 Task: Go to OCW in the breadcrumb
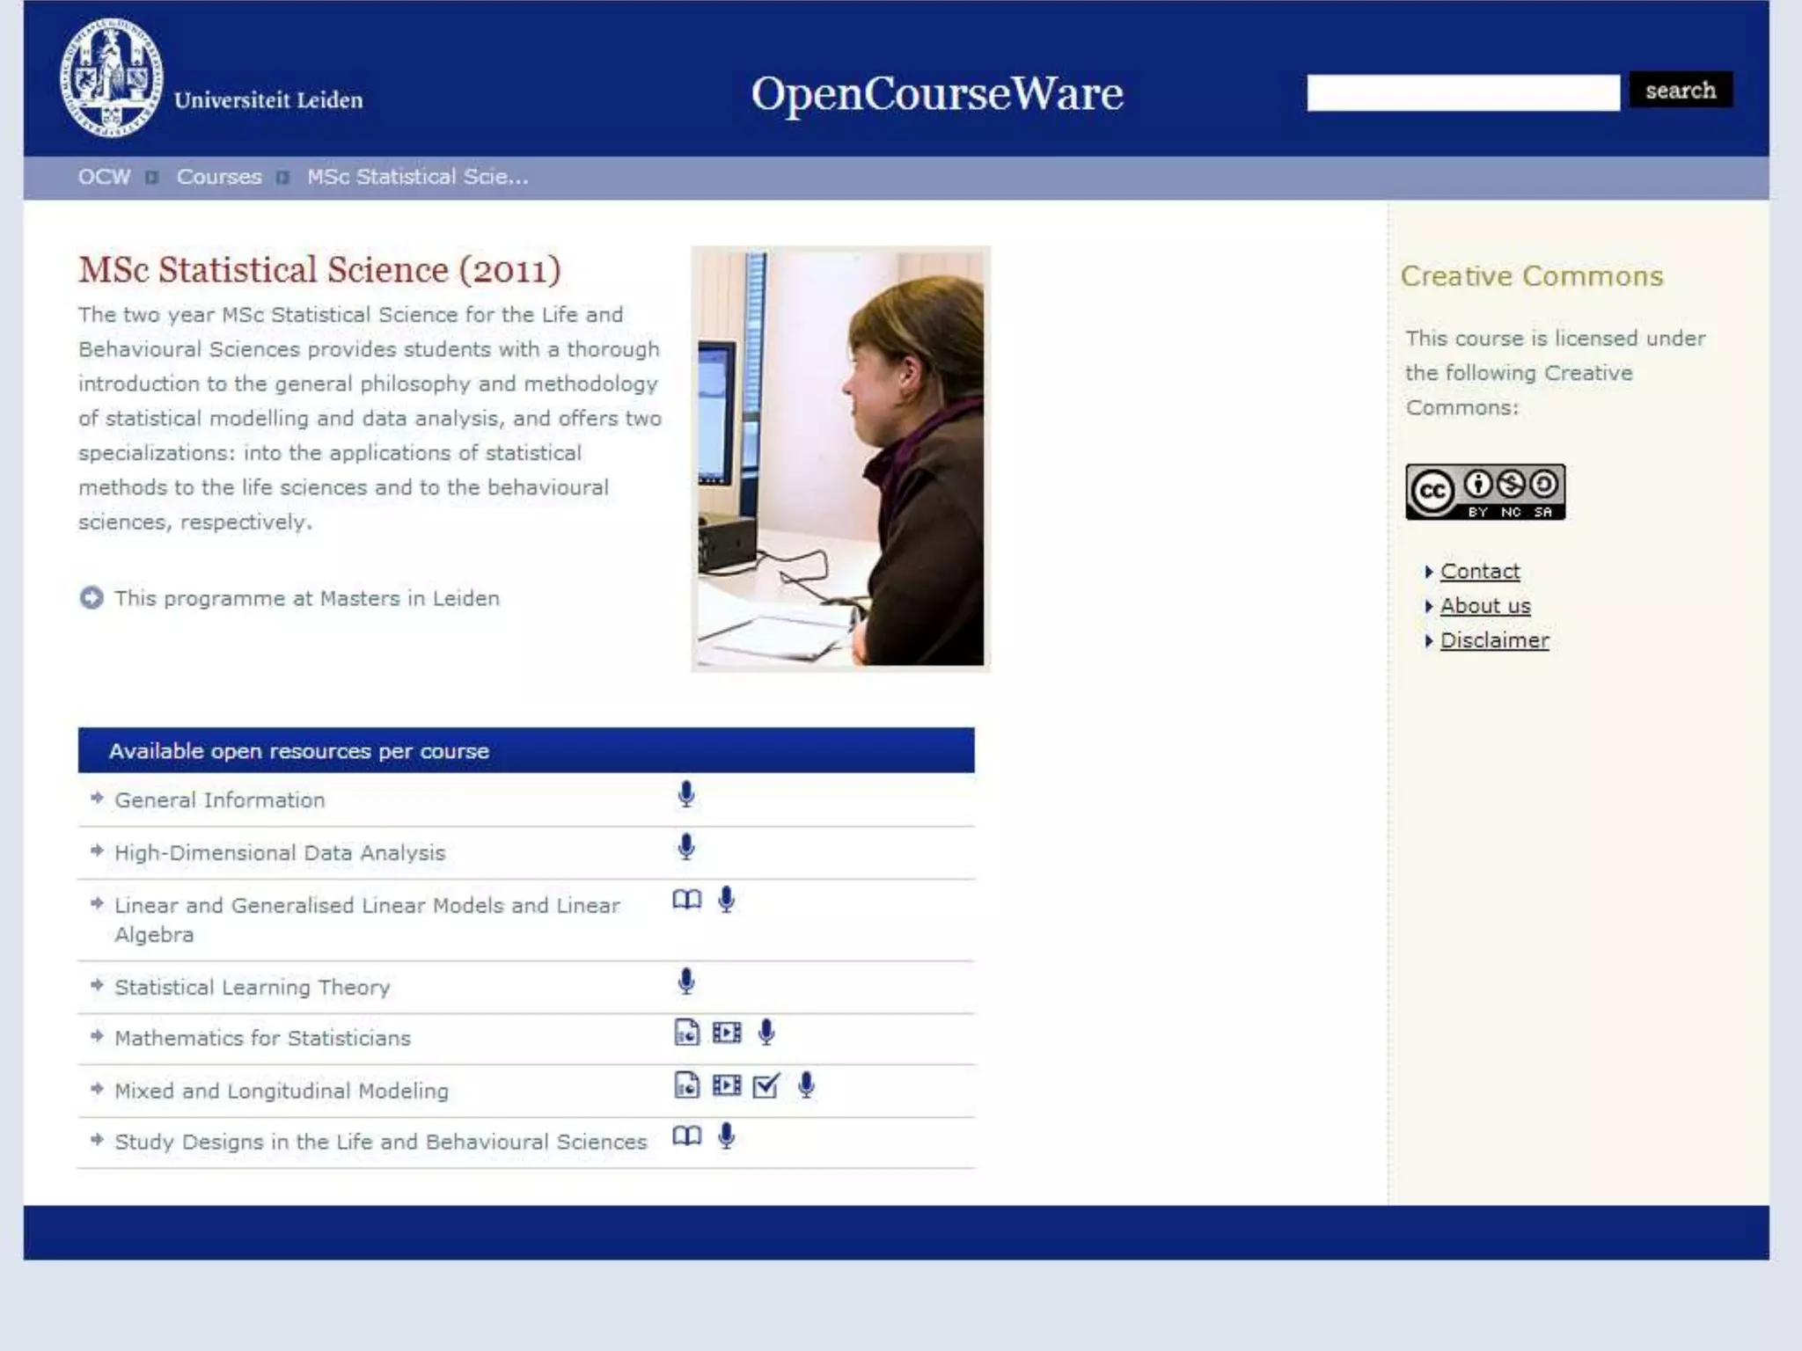(x=104, y=177)
